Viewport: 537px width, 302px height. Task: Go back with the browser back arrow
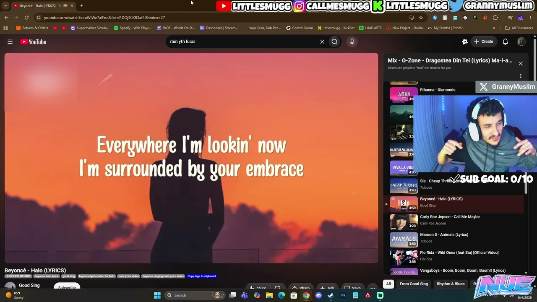coord(6,18)
